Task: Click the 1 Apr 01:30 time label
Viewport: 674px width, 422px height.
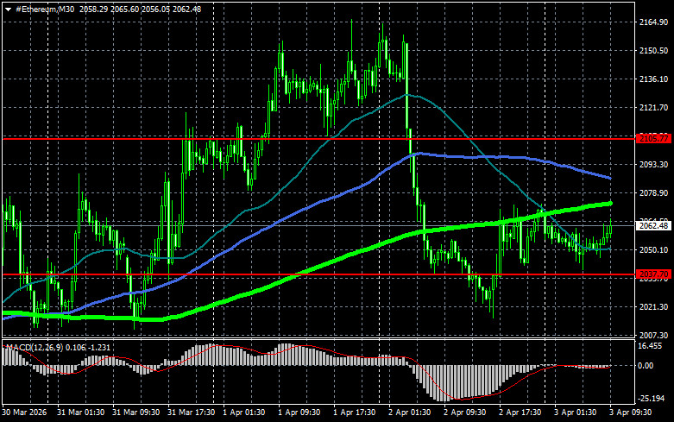Action: pos(243,413)
